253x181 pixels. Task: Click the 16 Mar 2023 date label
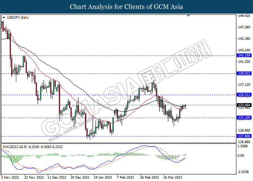(x=173, y=177)
